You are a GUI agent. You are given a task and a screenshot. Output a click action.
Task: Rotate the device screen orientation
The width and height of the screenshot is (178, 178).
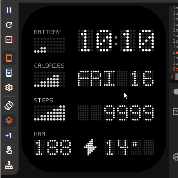pos(9,106)
